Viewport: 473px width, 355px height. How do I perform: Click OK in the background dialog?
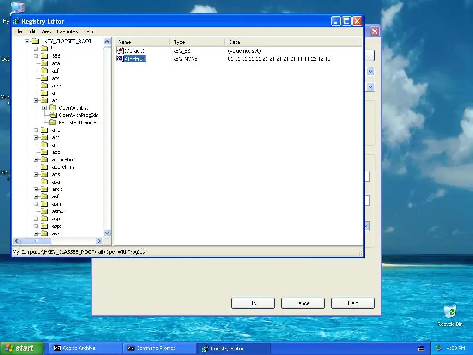253,303
